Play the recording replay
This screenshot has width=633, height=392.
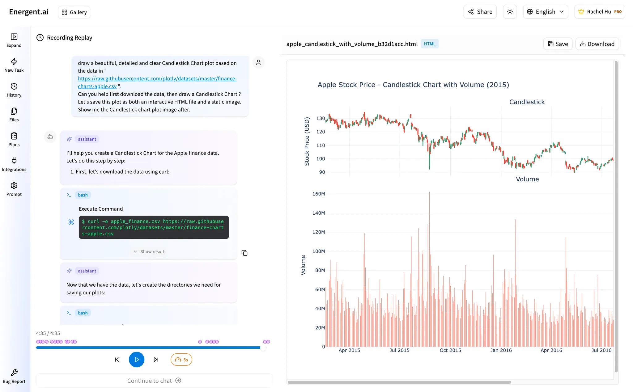coord(137,359)
